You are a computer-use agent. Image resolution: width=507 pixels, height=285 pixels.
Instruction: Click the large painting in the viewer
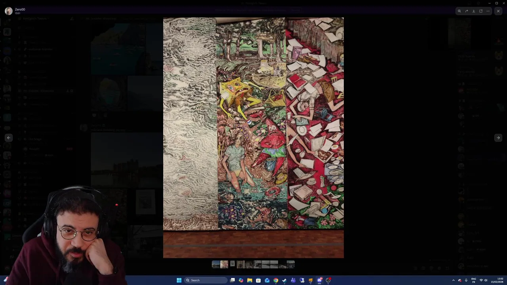253,138
